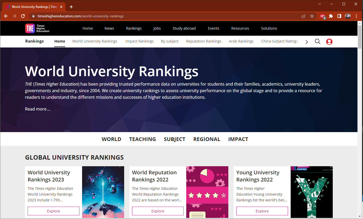This screenshot has height=219, width=363.
Task: Open the Rankings main menu item
Action: coord(134,28)
